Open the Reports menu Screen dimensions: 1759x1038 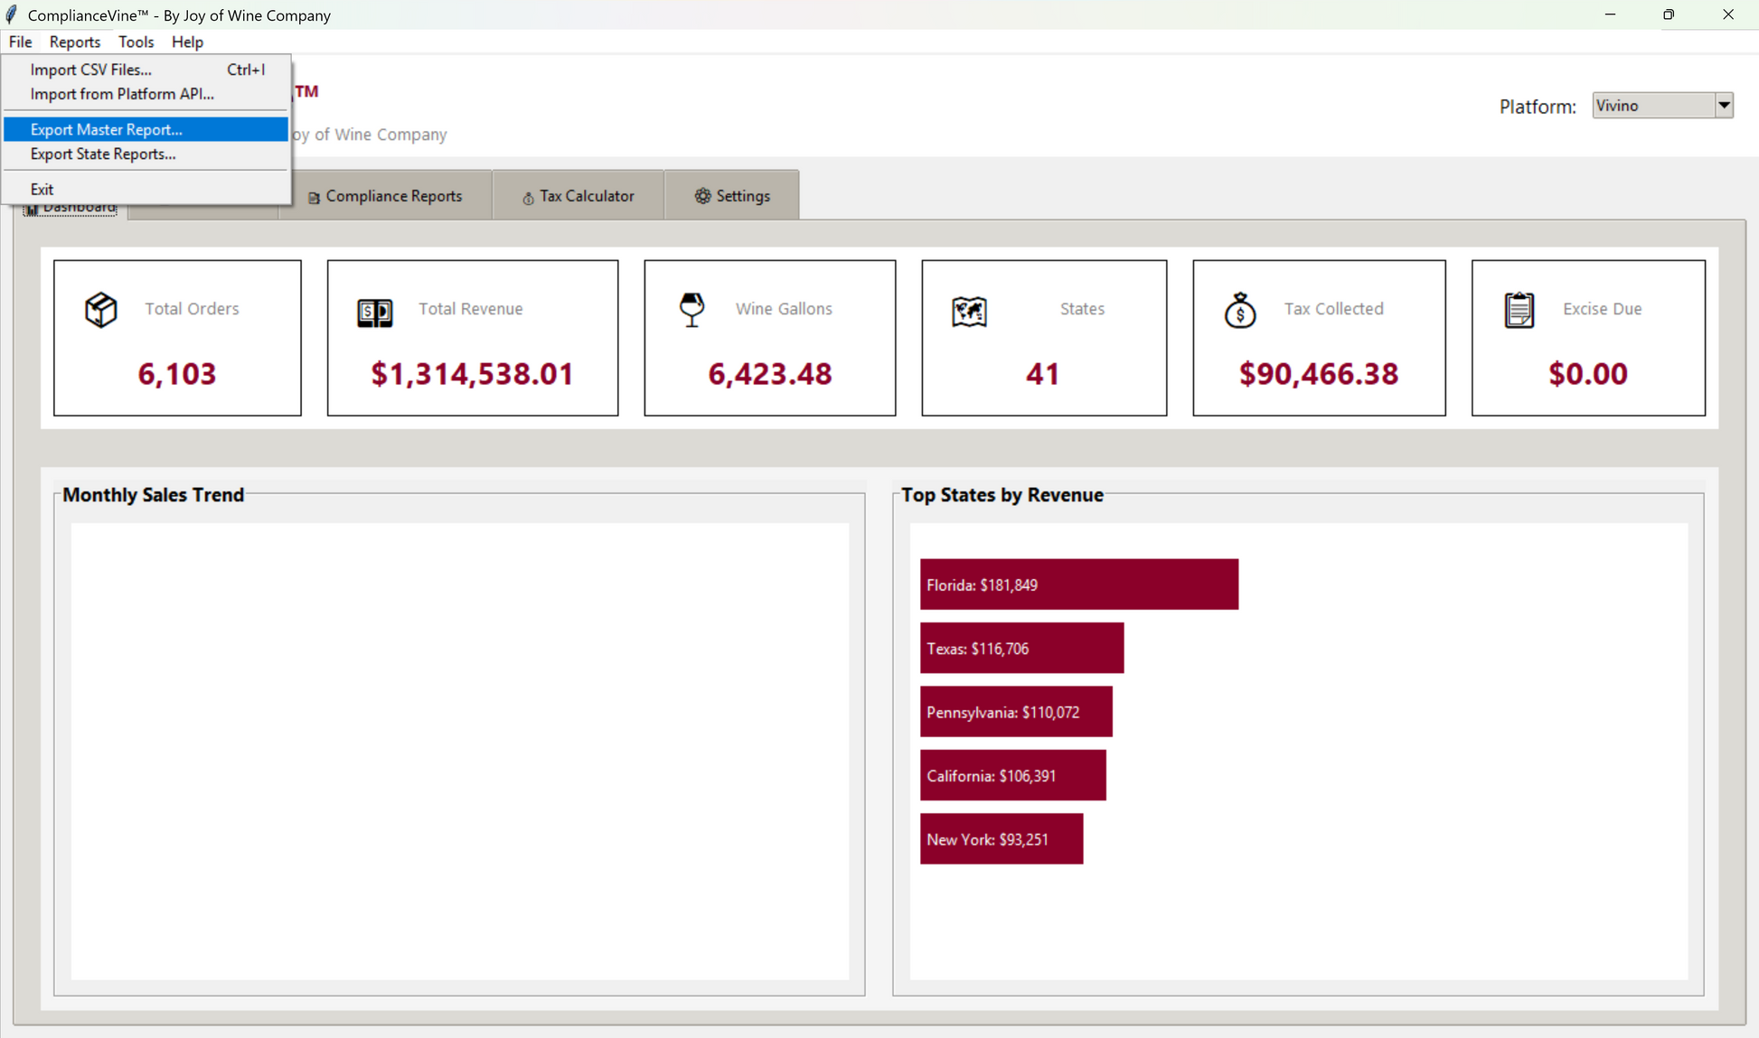(75, 42)
